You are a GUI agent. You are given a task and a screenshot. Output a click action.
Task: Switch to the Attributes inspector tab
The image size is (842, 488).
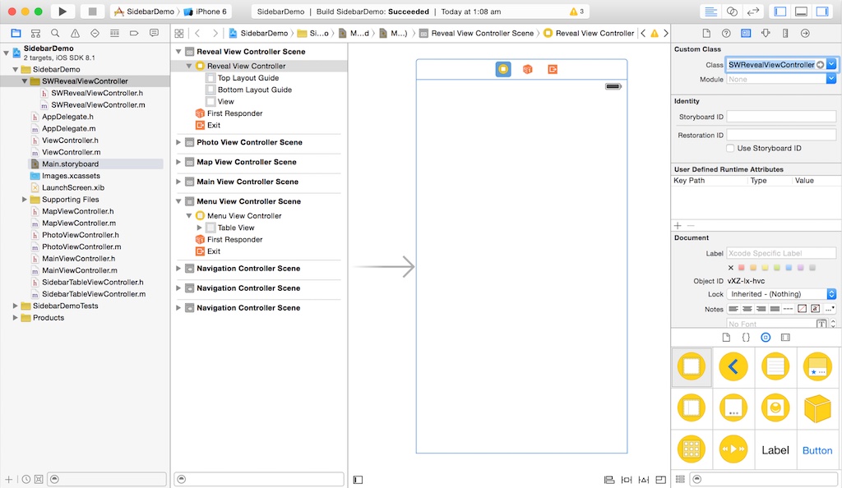(x=766, y=32)
